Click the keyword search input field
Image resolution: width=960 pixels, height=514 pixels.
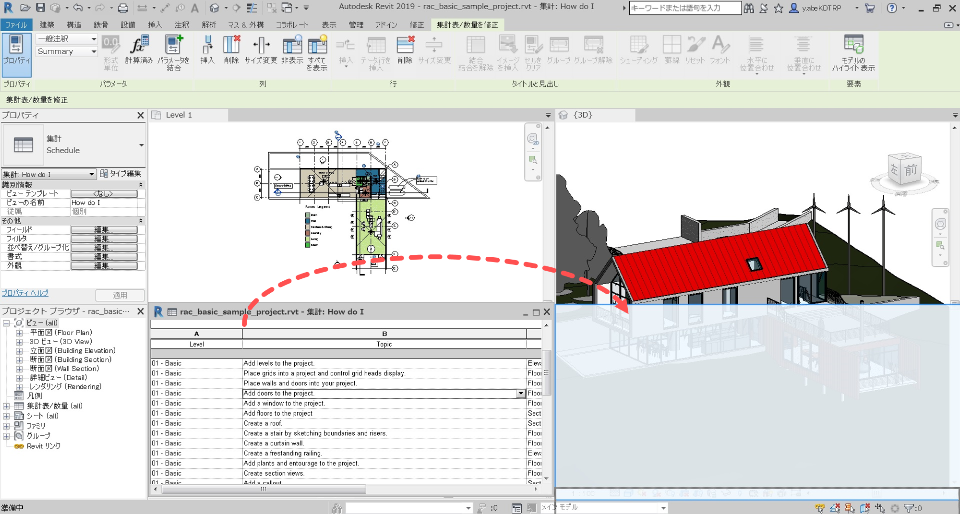point(685,8)
